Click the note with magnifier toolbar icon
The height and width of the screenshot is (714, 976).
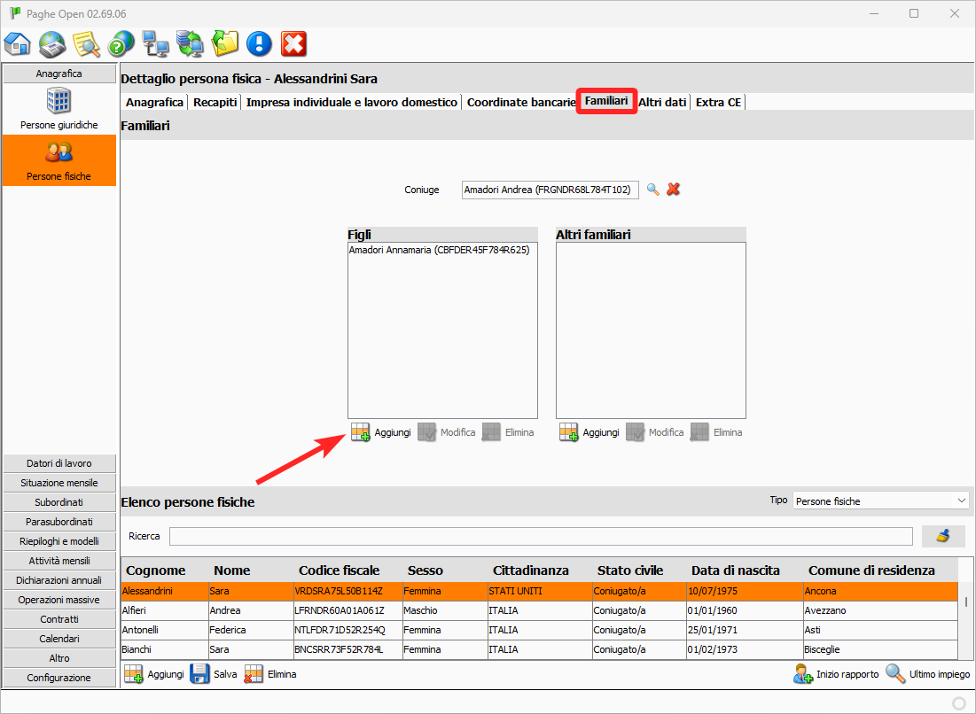87,43
